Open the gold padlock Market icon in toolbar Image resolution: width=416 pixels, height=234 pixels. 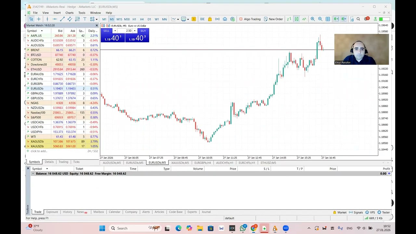tap(210, 19)
